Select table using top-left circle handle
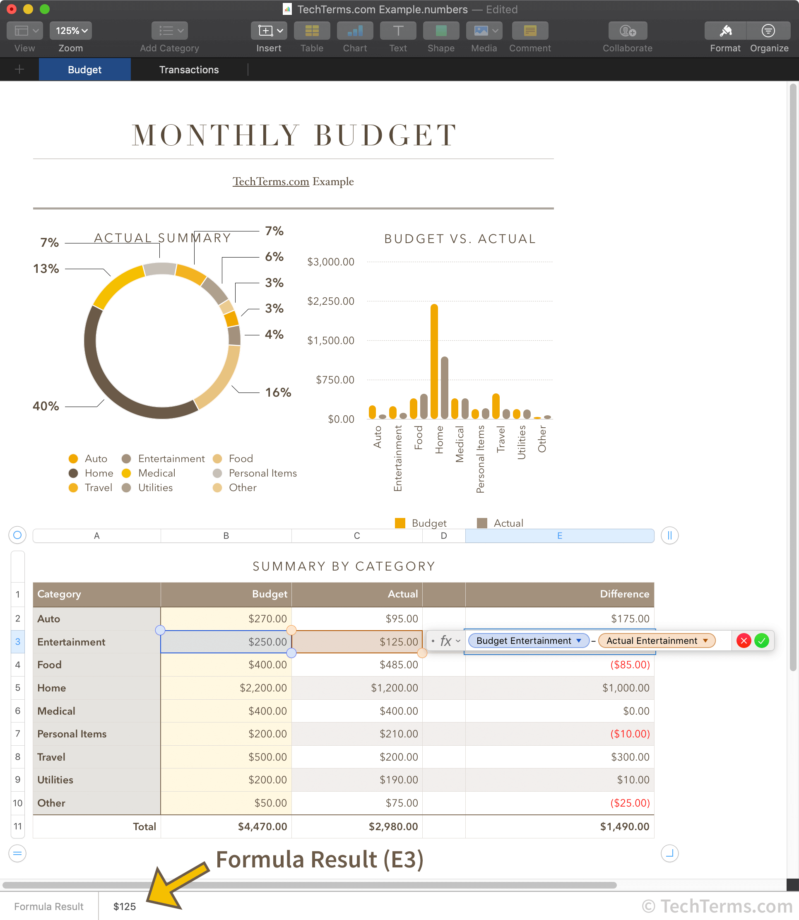 17,535
